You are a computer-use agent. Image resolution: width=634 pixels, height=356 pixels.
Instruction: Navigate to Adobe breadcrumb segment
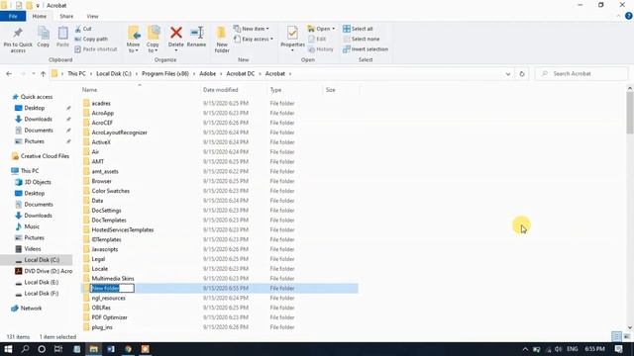pyautogui.click(x=207, y=74)
